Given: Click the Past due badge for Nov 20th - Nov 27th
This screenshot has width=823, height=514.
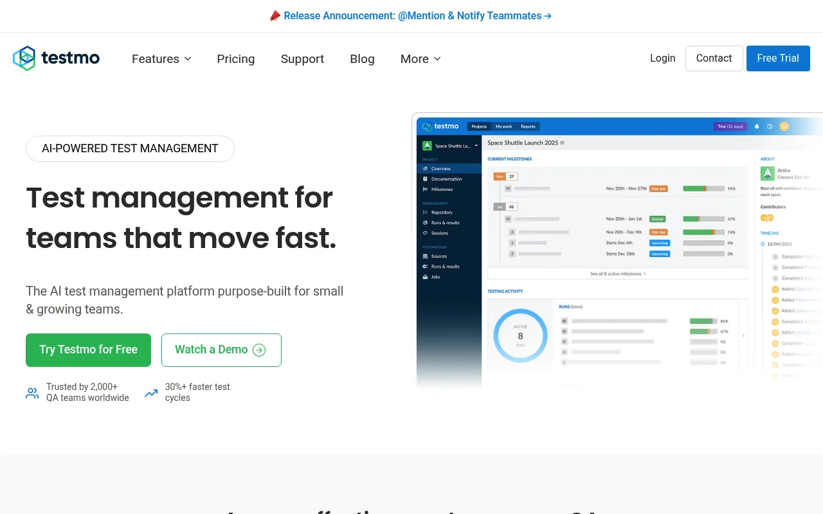Looking at the screenshot, I should [658, 189].
